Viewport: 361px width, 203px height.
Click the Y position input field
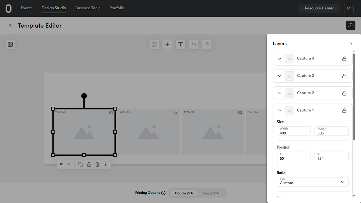pos(332,156)
